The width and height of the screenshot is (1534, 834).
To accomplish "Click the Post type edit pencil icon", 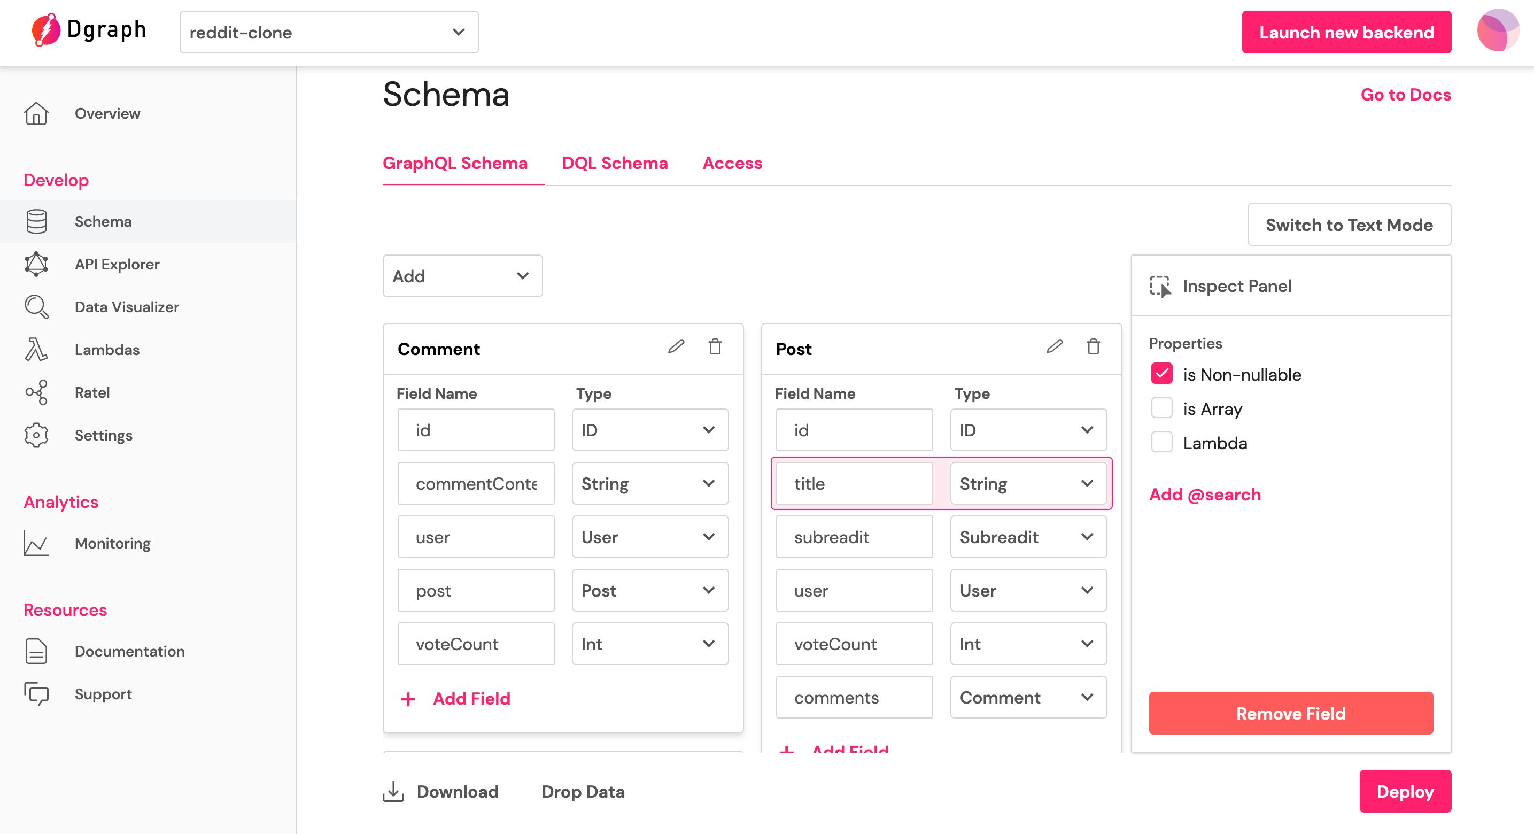I will (x=1054, y=347).
